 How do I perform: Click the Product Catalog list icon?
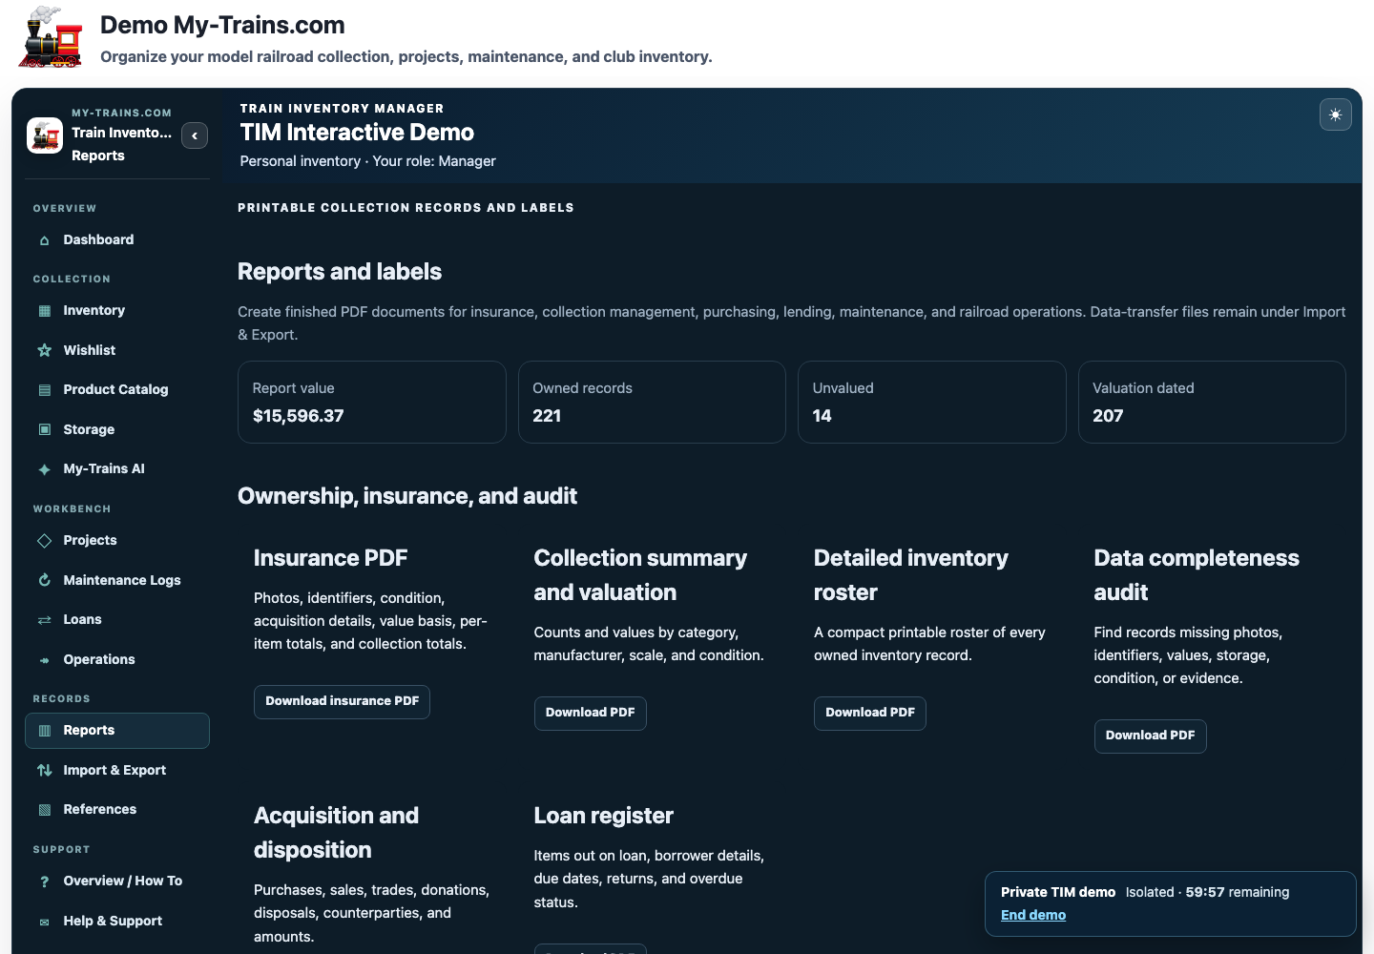(x=44, y=390)
